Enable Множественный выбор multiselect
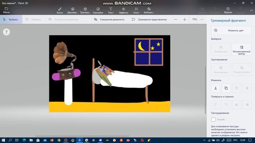Screen dimensions: 255x143 click(x=241, y=49)
